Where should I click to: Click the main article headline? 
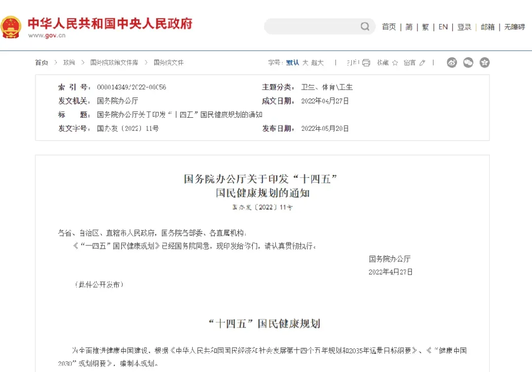[261, 186]
